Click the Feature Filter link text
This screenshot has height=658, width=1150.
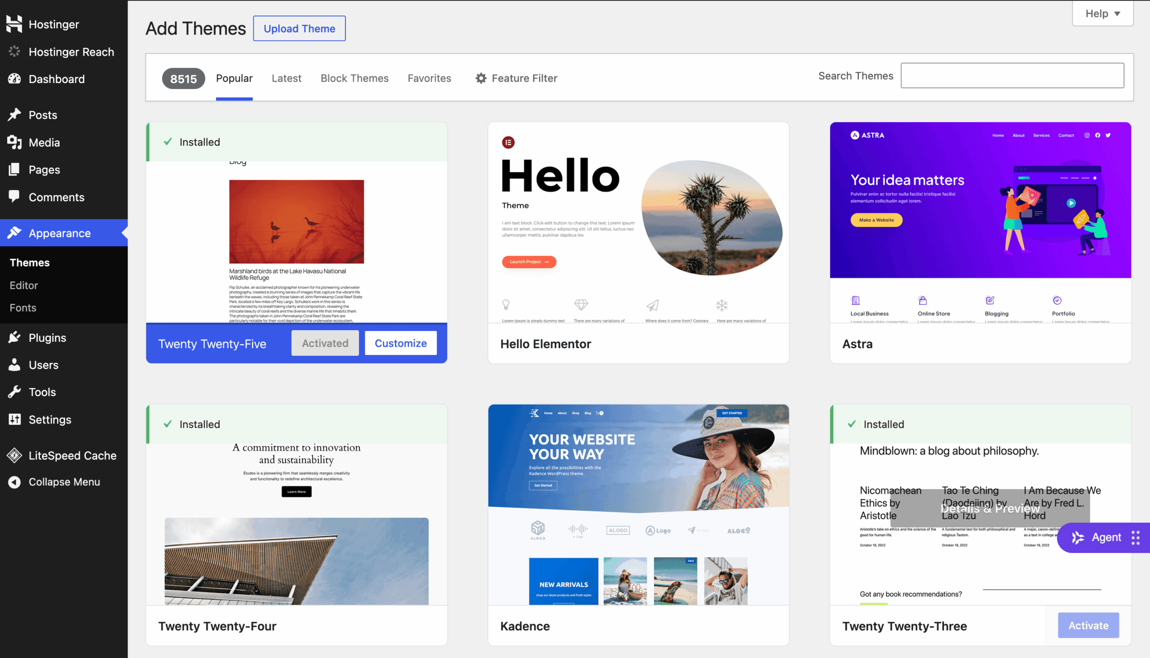524,78
